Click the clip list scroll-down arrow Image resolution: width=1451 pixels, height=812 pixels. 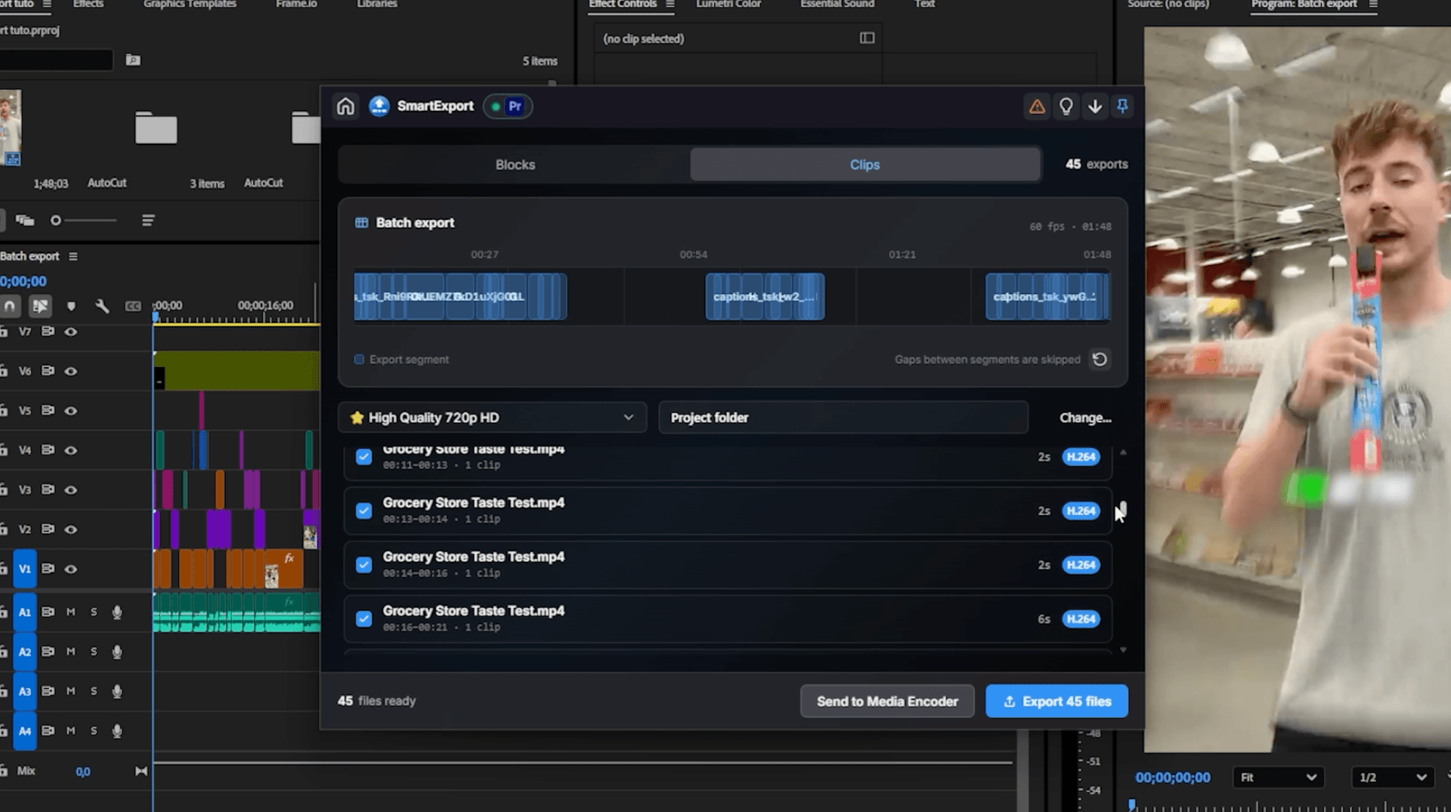(x=1123, y=650)
